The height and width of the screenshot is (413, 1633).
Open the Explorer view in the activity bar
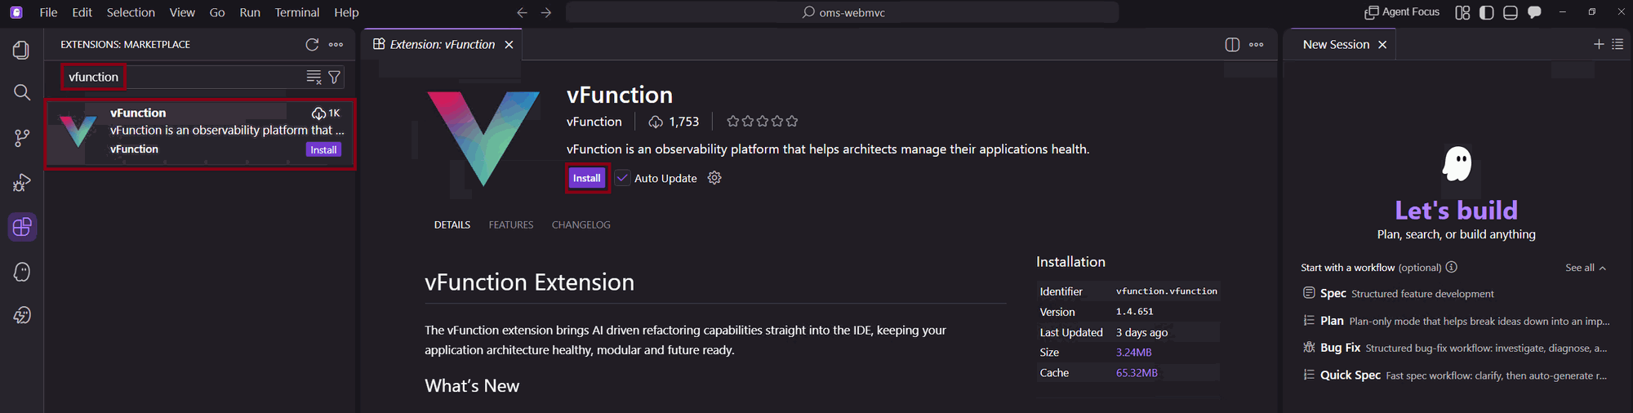[22, 50]
